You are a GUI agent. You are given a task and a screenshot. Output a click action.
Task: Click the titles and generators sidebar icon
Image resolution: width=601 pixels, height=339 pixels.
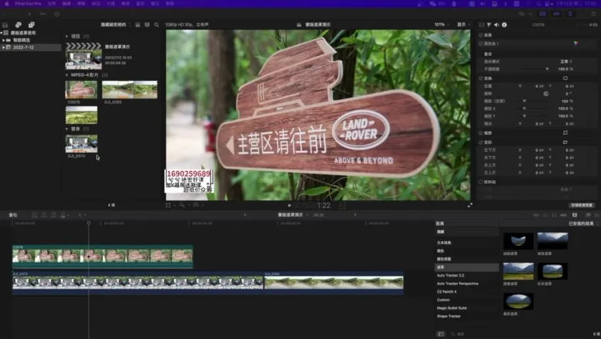pos(31,25)
